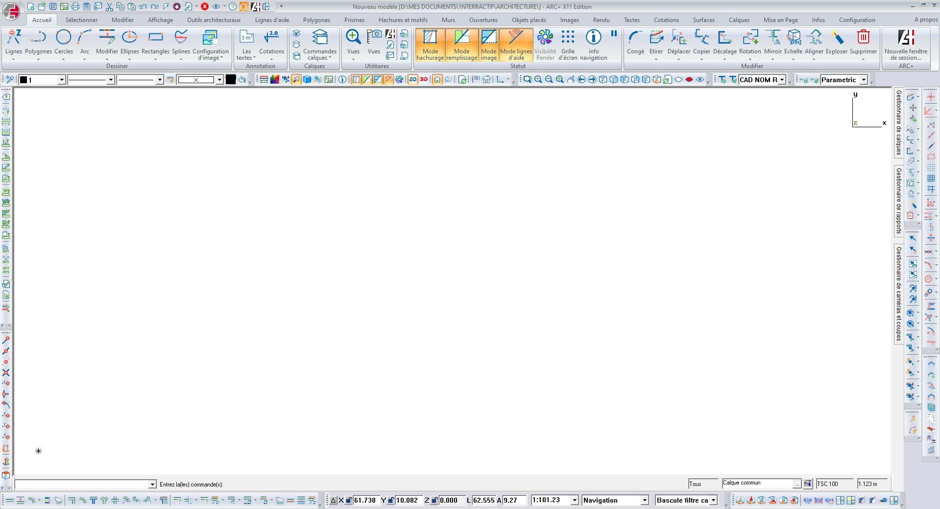
Task: Open the Parametric dropdown list
Action: point(864,80)
